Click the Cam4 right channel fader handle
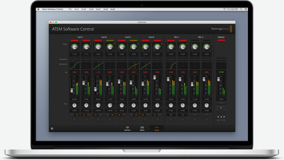The width and height of the screenshot is (284, 160). [154, 77]
